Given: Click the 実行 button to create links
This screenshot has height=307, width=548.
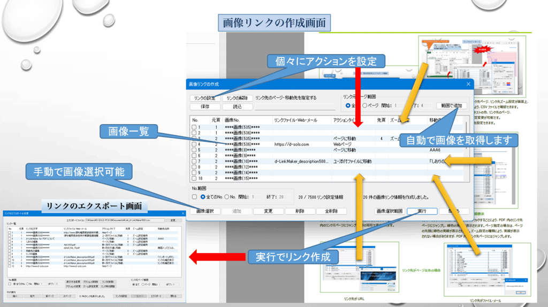Looking at the screenshot, I should 422,211.
